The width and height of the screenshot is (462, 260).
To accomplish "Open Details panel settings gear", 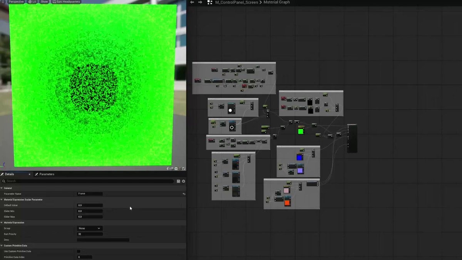I will 184,181.
